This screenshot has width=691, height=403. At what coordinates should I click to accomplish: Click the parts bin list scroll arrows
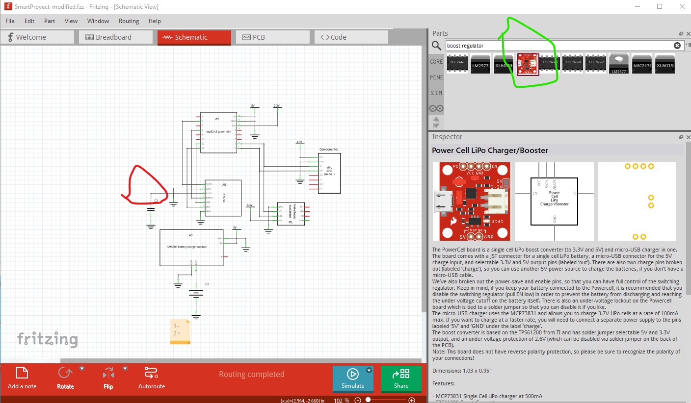pos(436,122)
